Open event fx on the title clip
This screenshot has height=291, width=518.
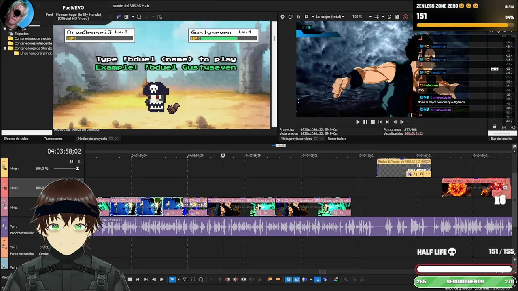pos(422,174)
